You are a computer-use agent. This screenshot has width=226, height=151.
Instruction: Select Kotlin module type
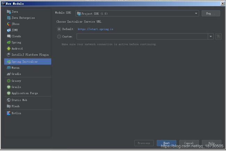pyautogui.click(x=28, y=113)
